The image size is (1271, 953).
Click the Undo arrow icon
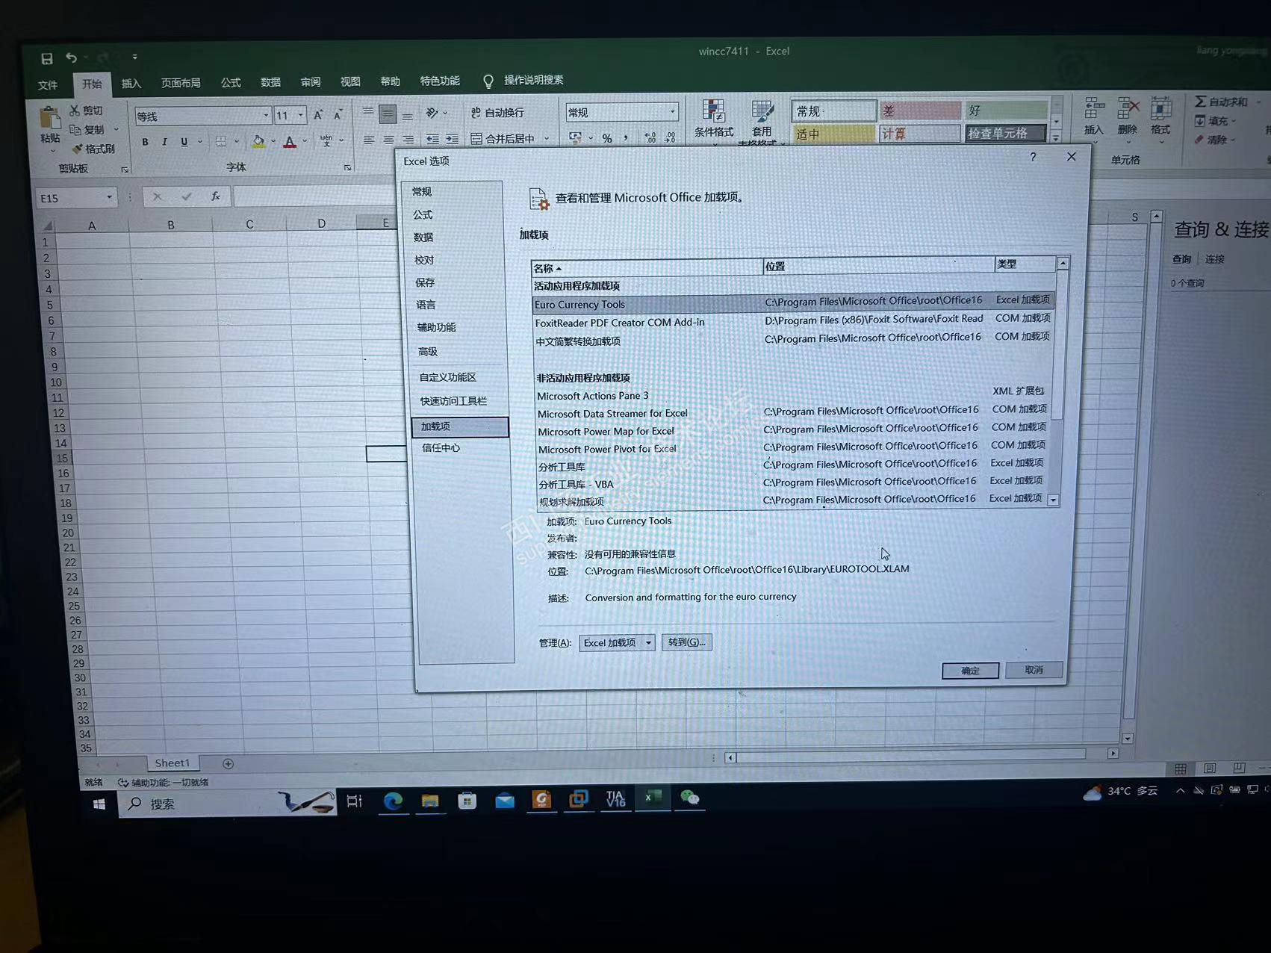click(71, 58)
